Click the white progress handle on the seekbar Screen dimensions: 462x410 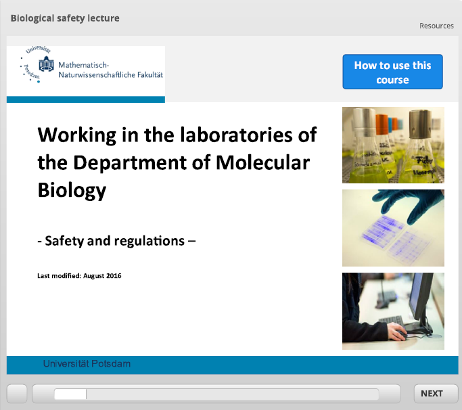70,394
